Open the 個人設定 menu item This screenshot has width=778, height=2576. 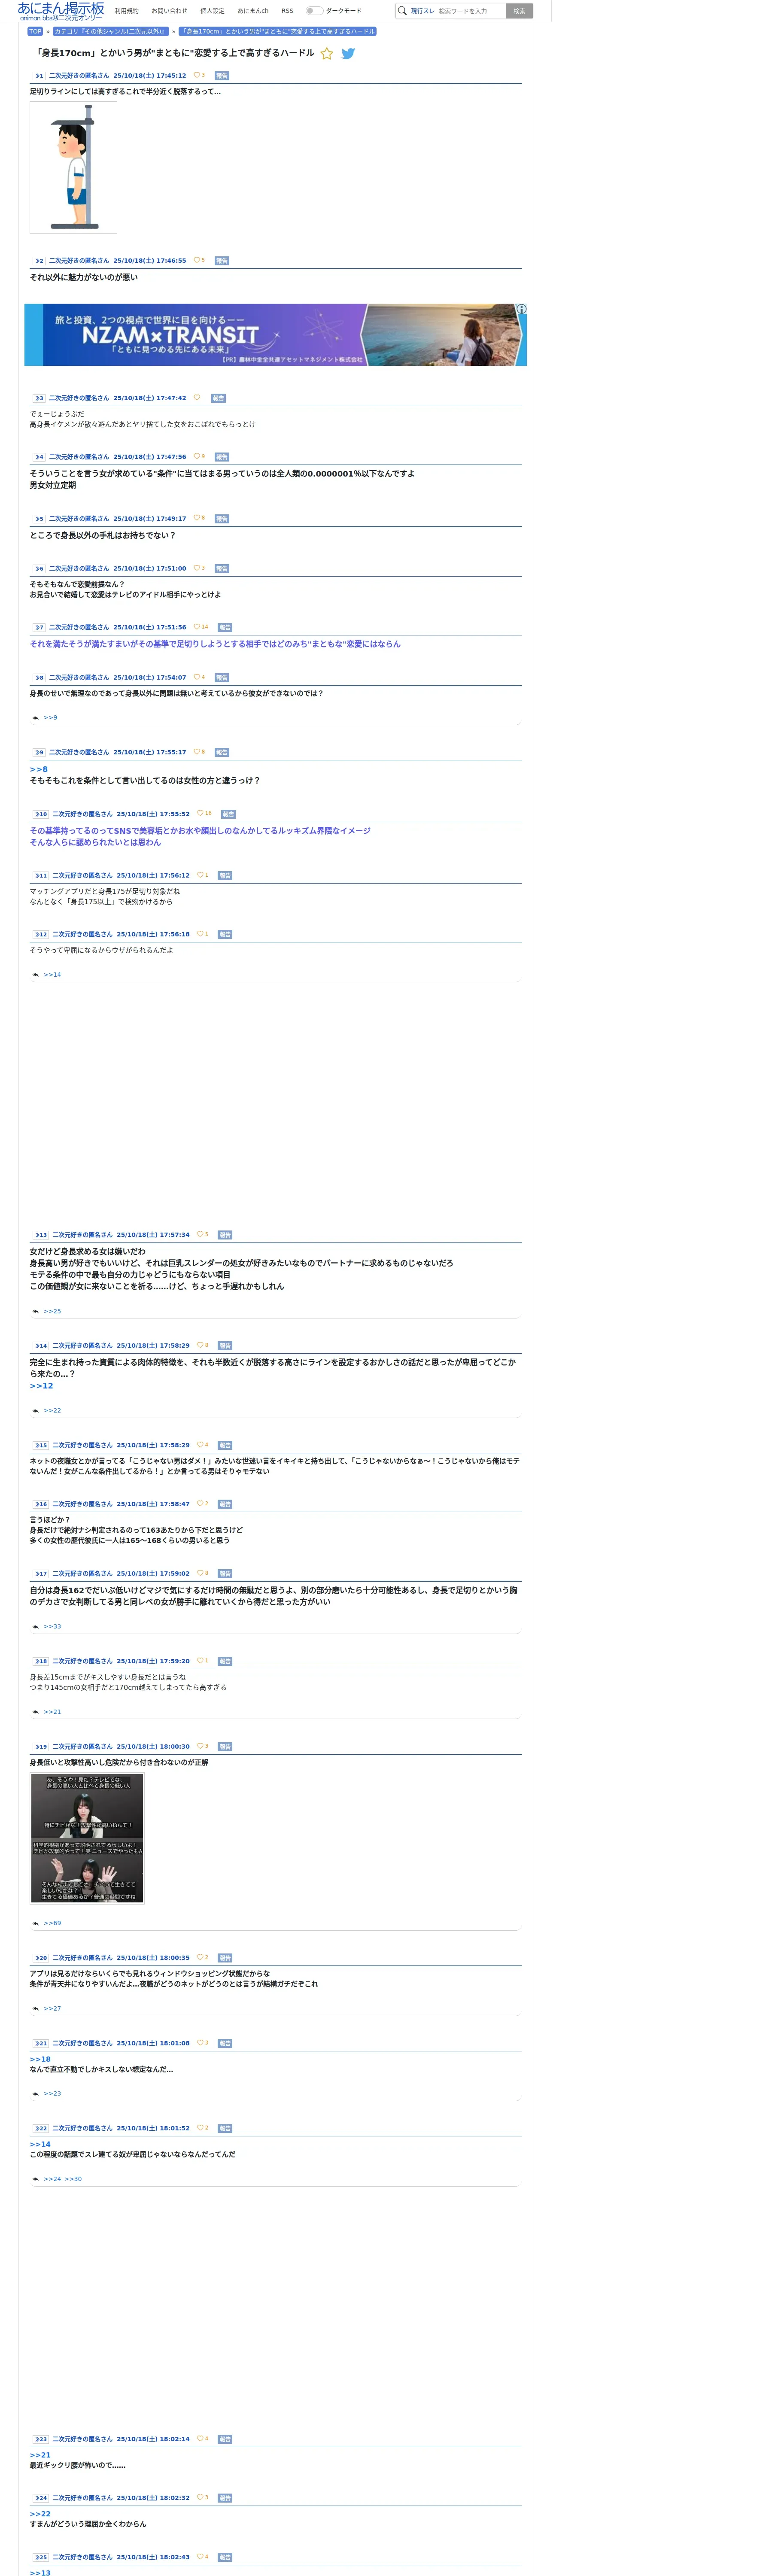pos(212,11)
